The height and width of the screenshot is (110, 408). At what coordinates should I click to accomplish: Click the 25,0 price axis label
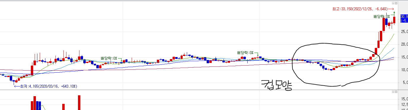[404, 31]
